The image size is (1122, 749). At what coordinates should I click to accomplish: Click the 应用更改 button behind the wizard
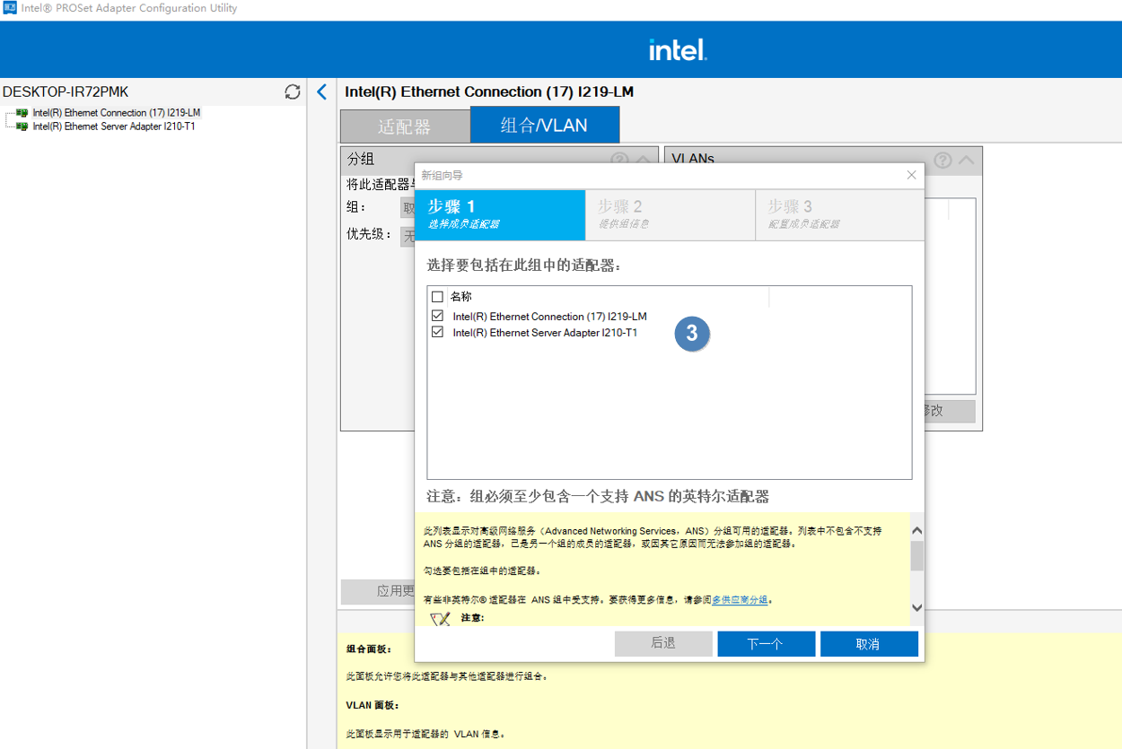coord(378,591)
